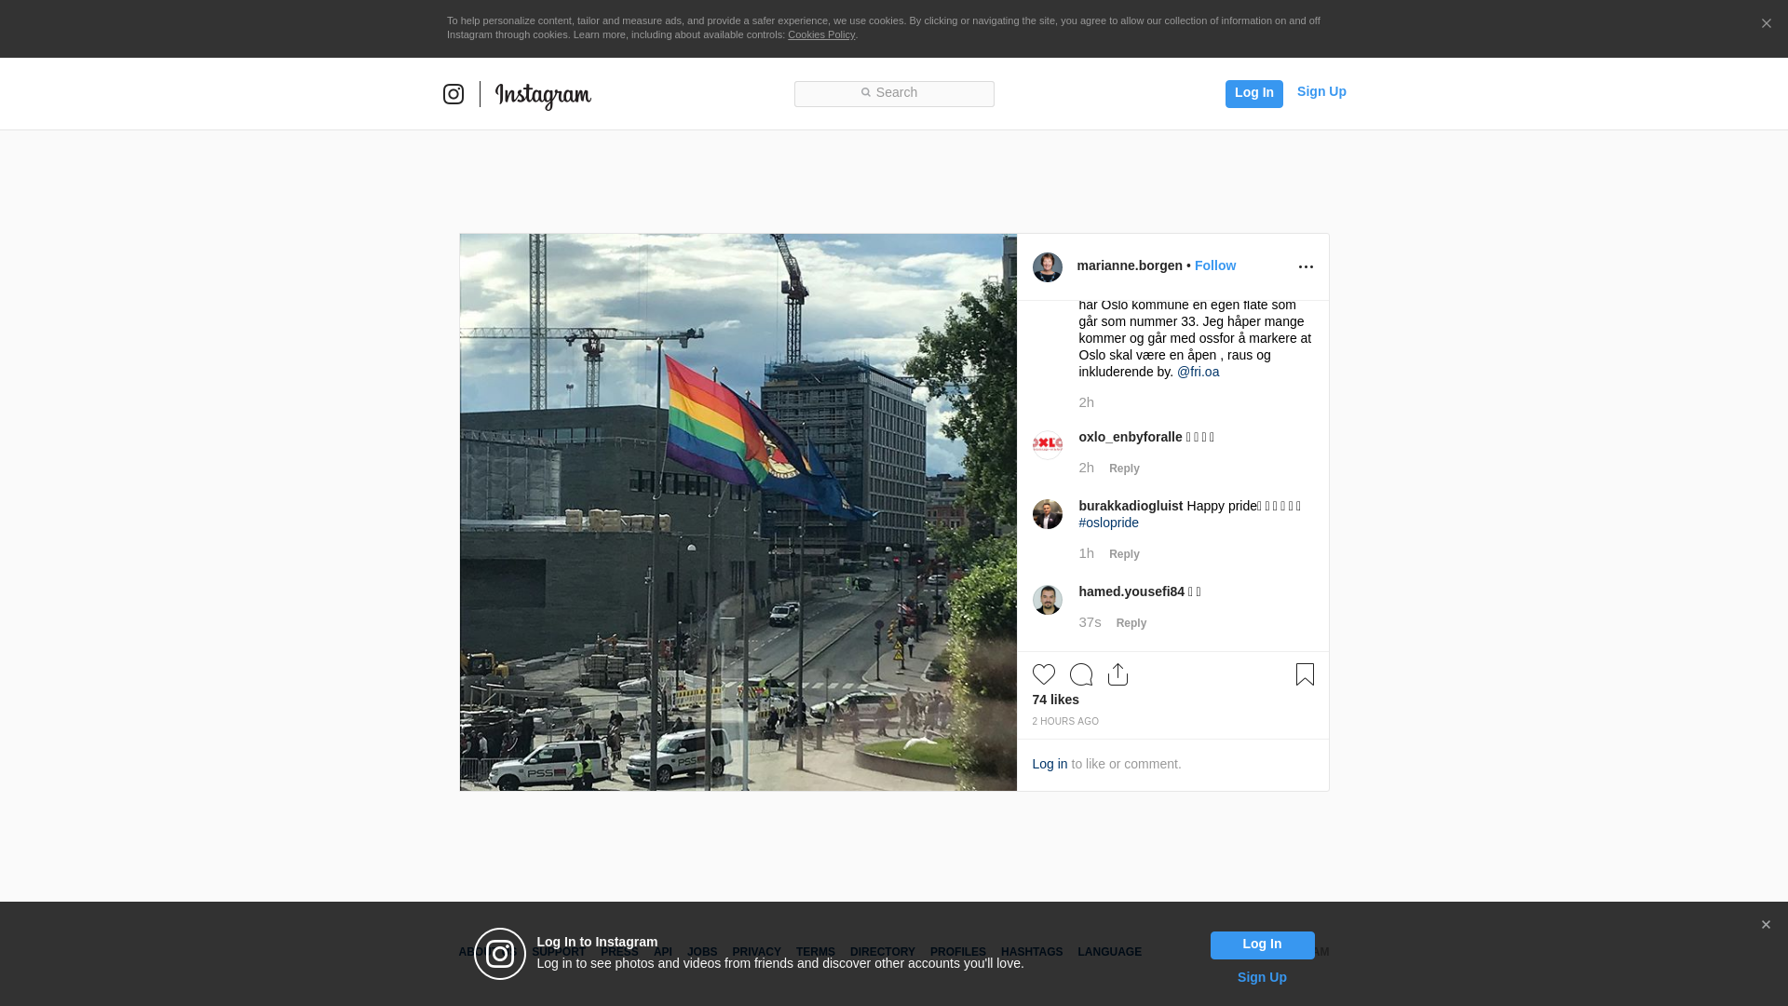
Task: Open the PROFILES footer link
Action: [x=957, y=952]
